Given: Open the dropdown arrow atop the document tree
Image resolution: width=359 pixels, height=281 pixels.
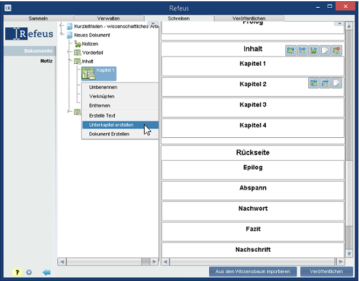Looking at the screenshot, I should 153,24.
